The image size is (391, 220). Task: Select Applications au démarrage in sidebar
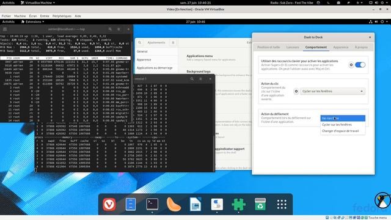(x=156, y=68)
